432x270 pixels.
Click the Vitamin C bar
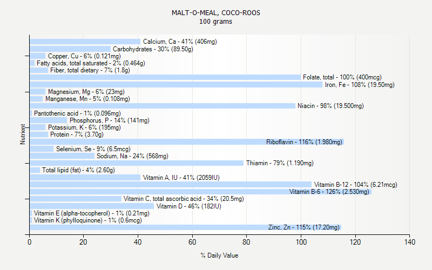[x=76, y=199]
